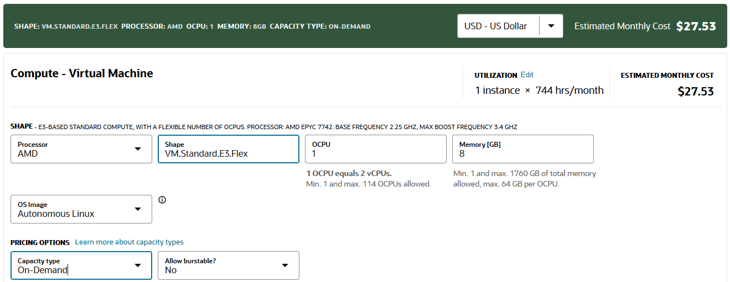Open the Allow burstable? dropdown
730x282 pixels.
click(229, 265)
